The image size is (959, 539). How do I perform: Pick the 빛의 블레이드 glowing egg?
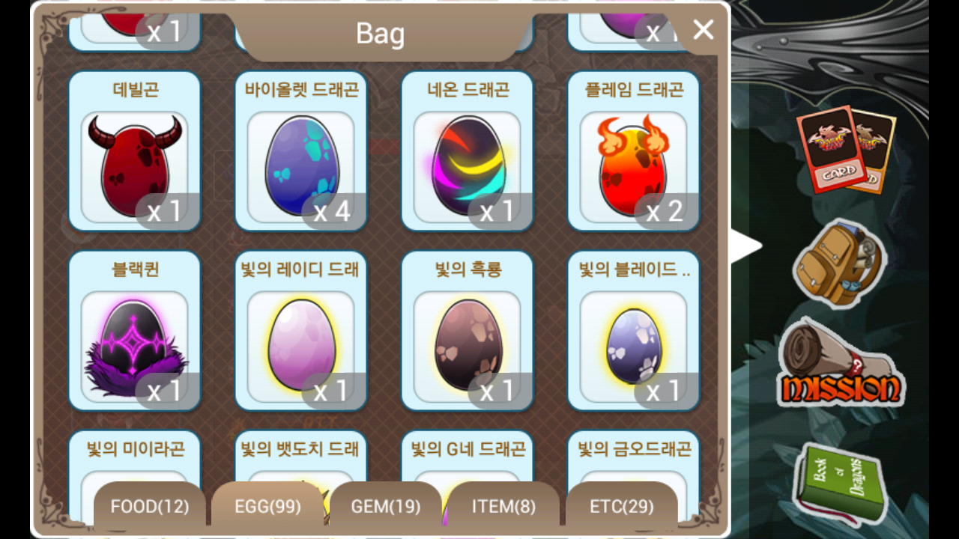click(x=634, y=330)
